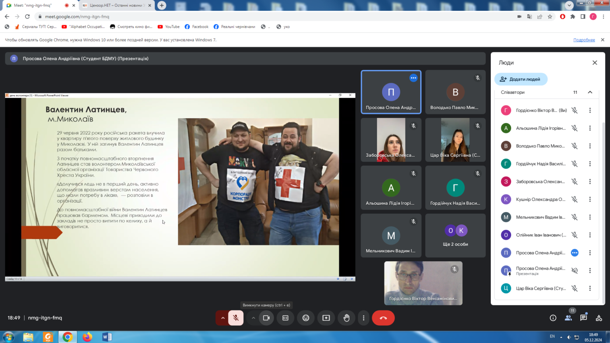Expand video settings arrow beside camera
Image resolution: width=610 pixels, height=343 pixels.
[x=253, y=318]
